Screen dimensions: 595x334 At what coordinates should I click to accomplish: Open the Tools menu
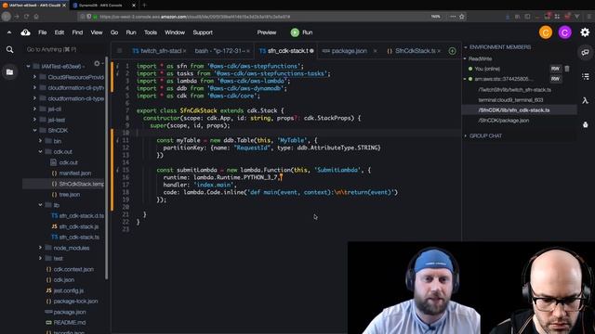tap(151, 32)
